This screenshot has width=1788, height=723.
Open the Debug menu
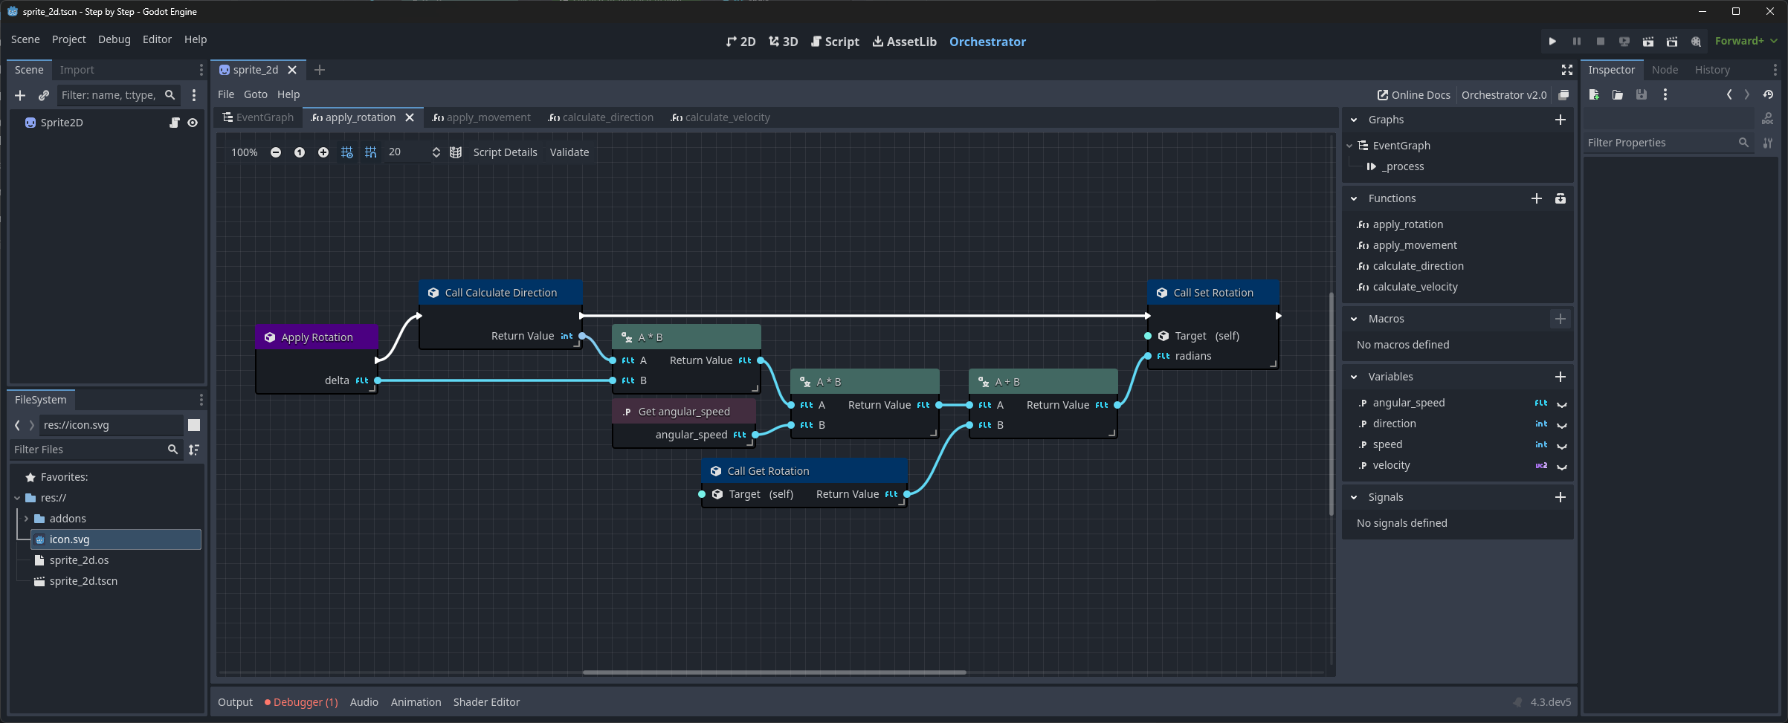click(x=114, y=39)
